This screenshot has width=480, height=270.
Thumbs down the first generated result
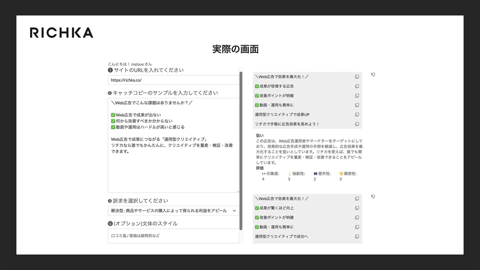[x=373, y=75]
